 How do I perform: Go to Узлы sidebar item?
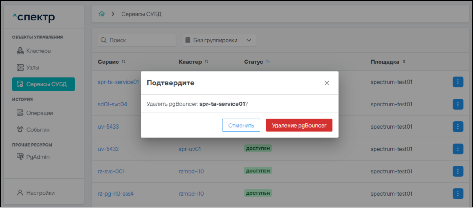[x=33, y=67]
